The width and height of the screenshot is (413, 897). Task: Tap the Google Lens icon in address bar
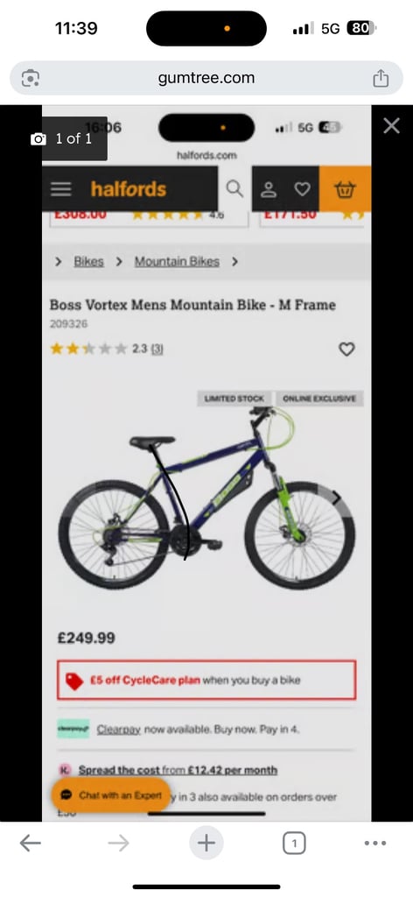pyautogui.click(x=31, y=78)
